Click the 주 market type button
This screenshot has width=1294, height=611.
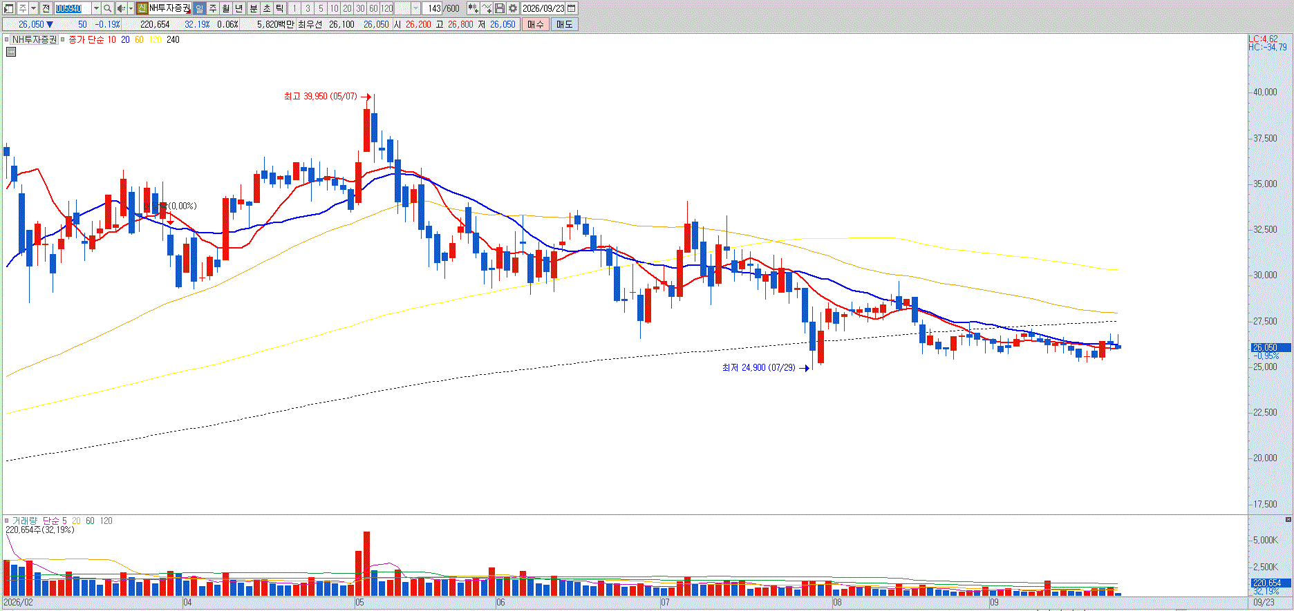pyautogui.click(x=23, y=8)
